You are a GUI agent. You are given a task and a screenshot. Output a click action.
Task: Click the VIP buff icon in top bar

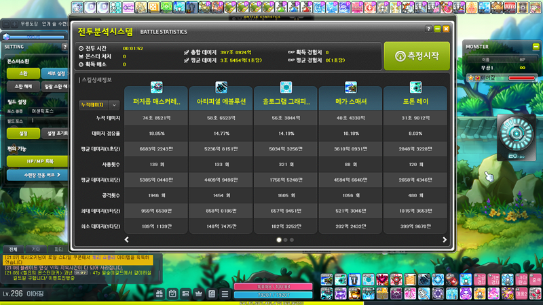(x=510, y=7)
